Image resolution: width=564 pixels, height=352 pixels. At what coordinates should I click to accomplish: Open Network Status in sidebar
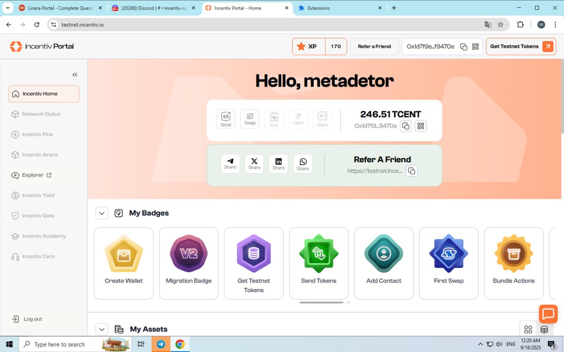click(44, 114)
